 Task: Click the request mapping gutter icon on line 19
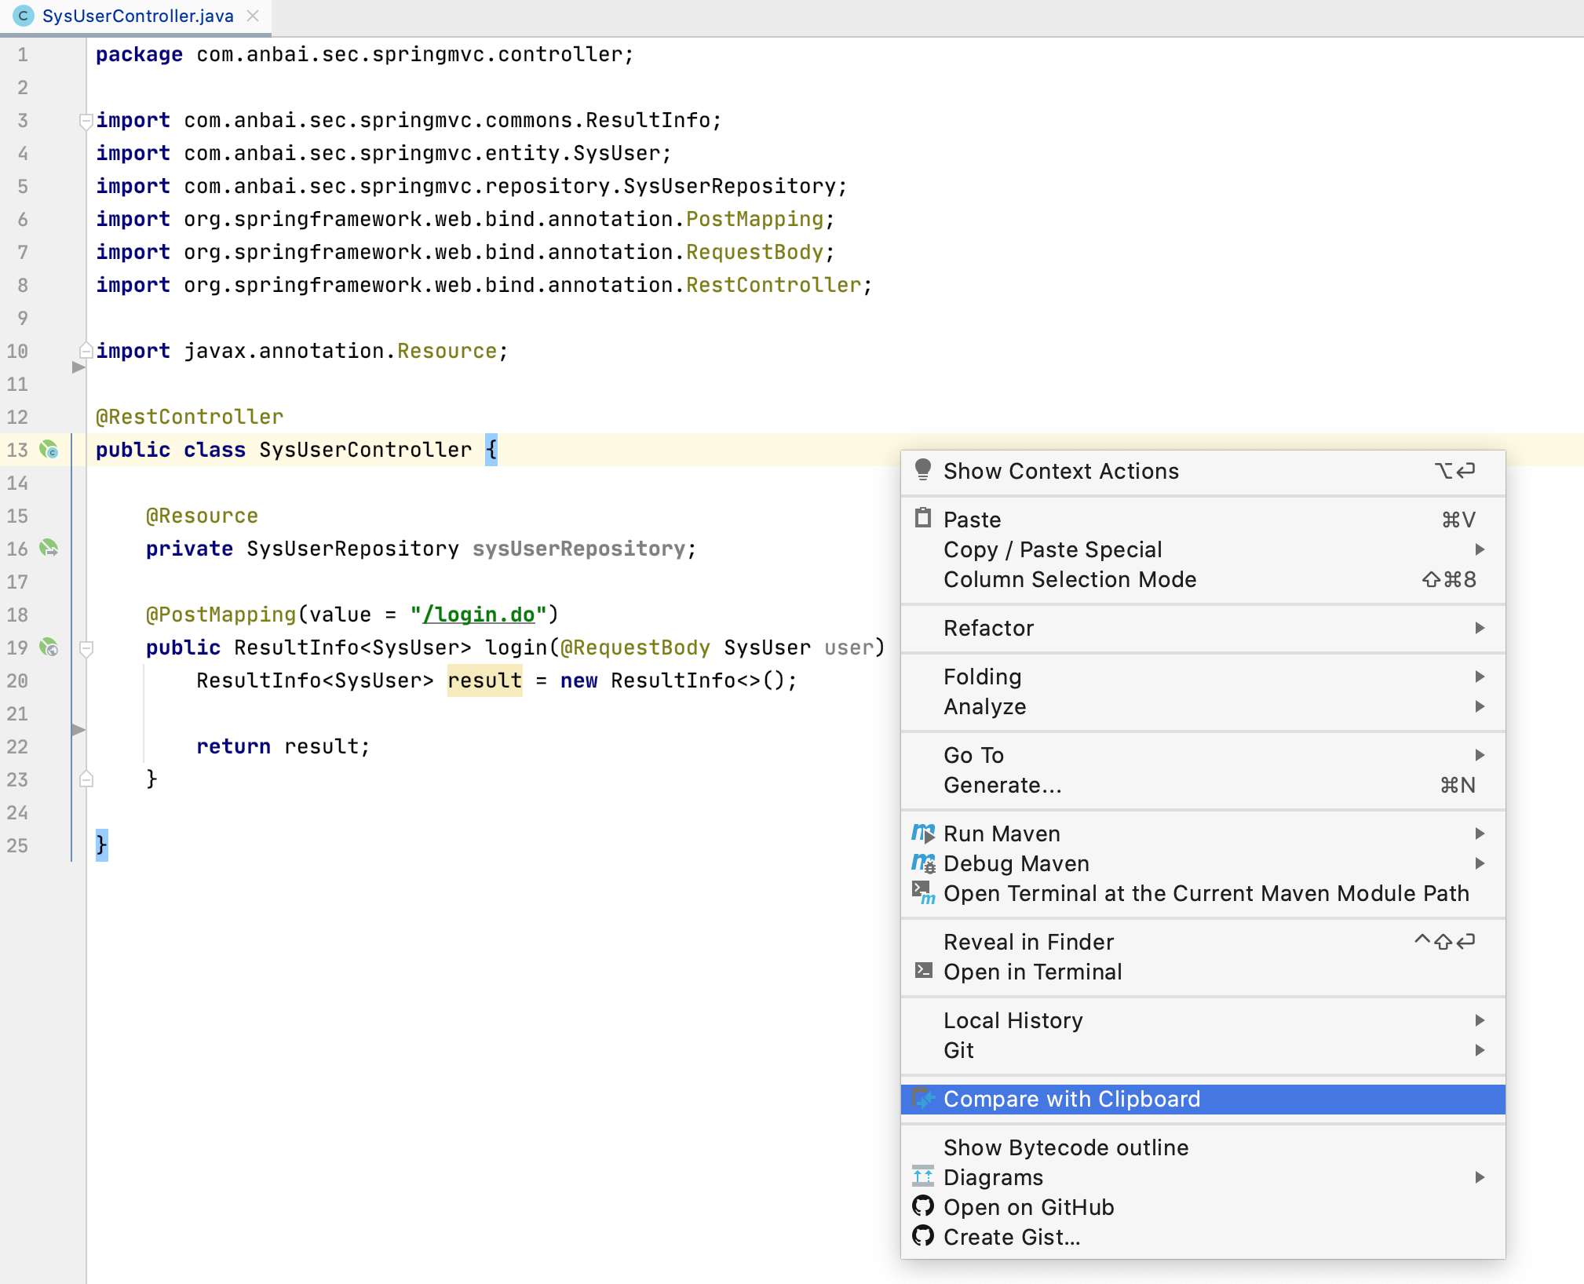(x=49, y=647)
